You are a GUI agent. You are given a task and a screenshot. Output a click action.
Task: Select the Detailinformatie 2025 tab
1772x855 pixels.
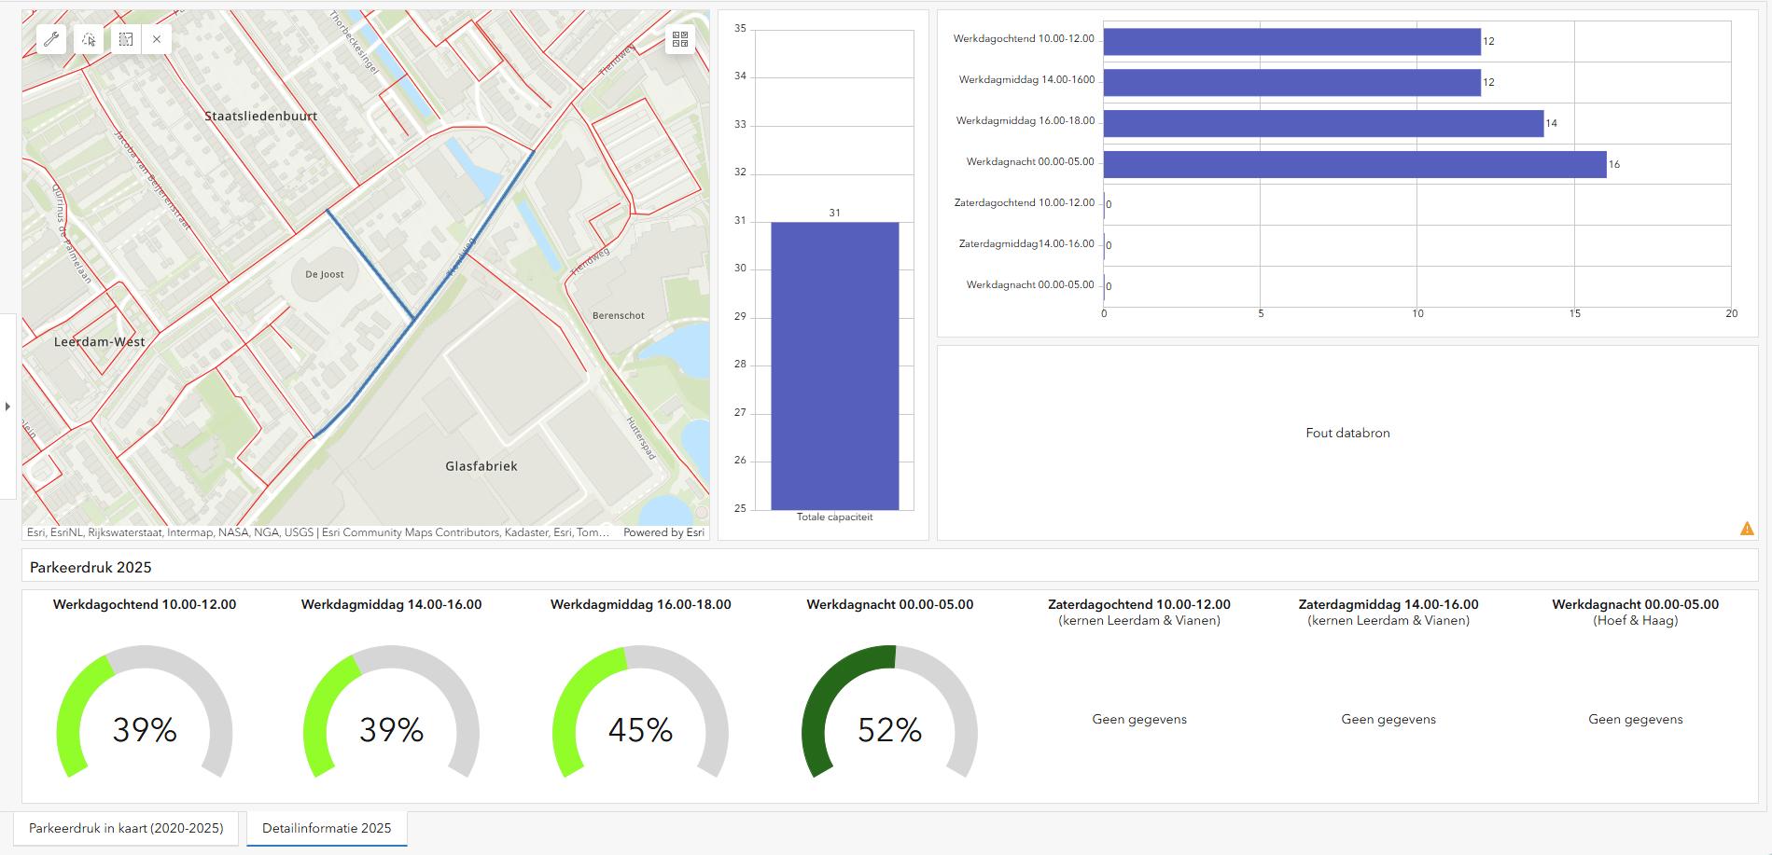tap(327, 828)
